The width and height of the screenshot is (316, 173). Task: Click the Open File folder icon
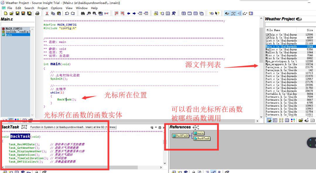tap(11, 13)
